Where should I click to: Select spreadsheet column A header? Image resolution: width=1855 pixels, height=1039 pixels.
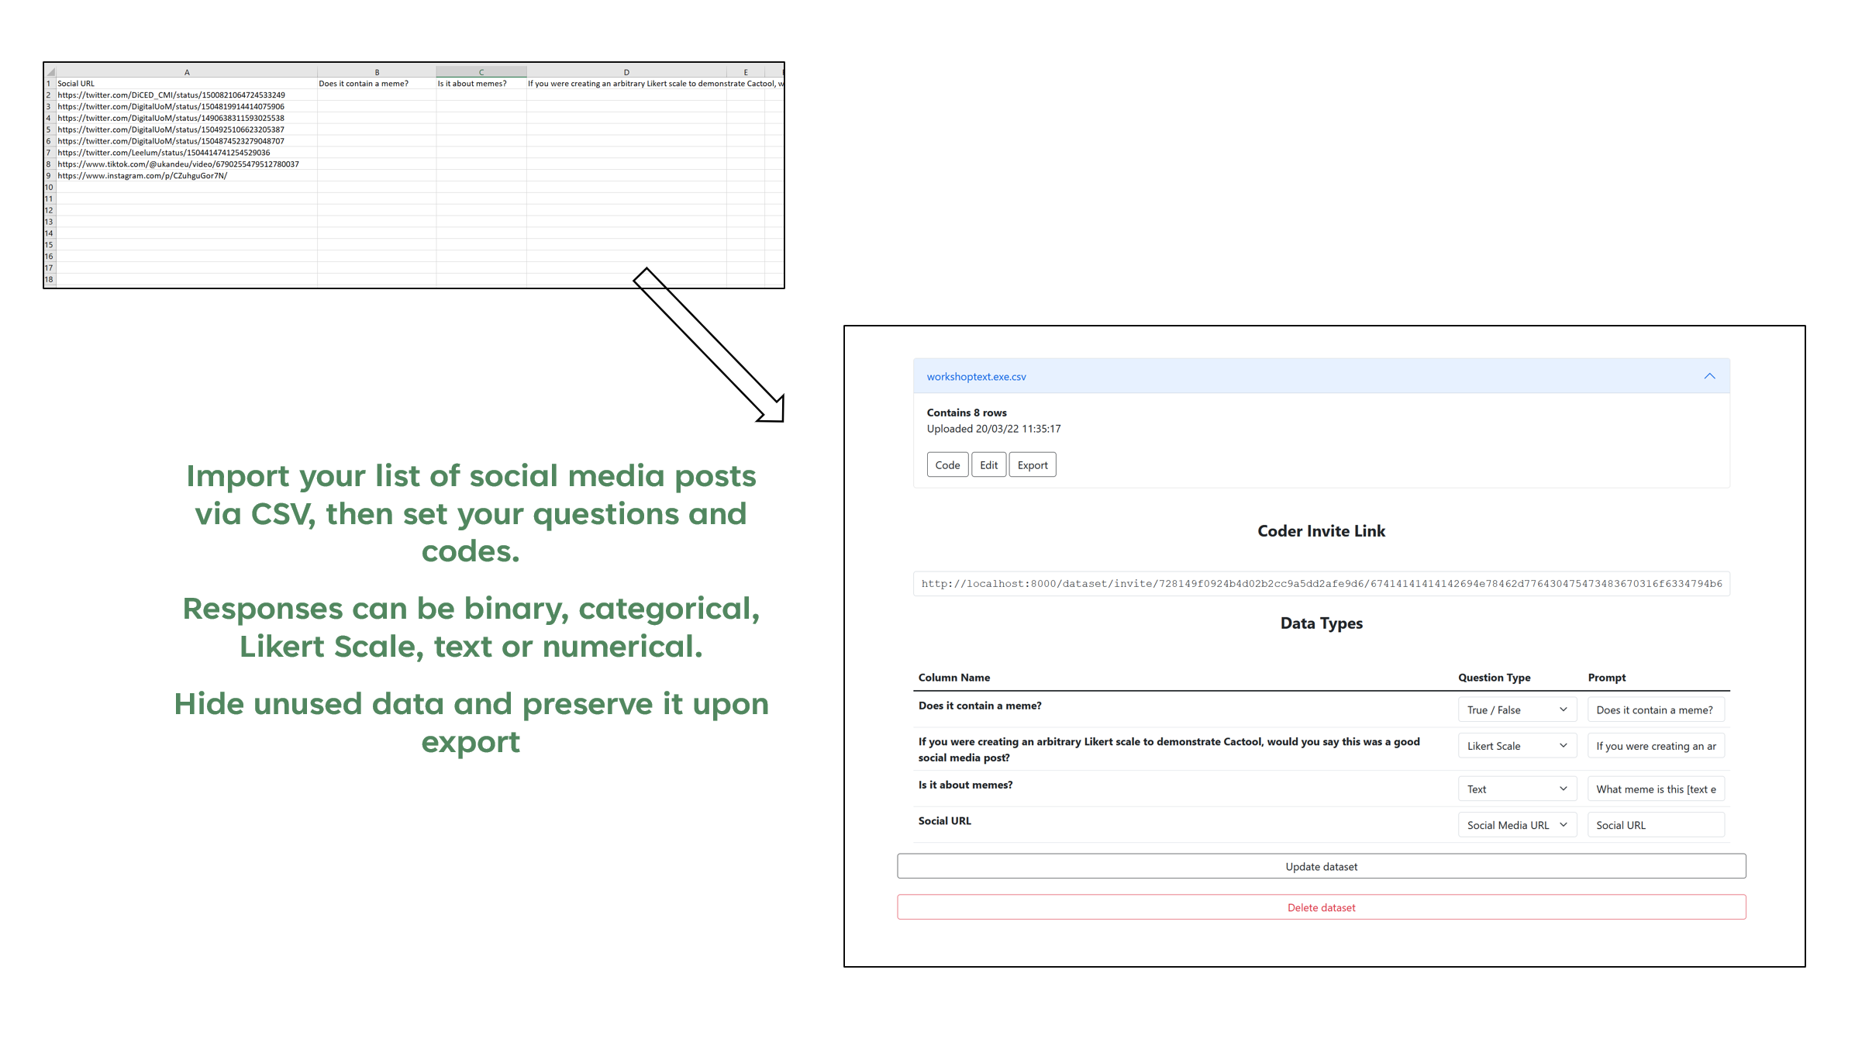point(187,71)
